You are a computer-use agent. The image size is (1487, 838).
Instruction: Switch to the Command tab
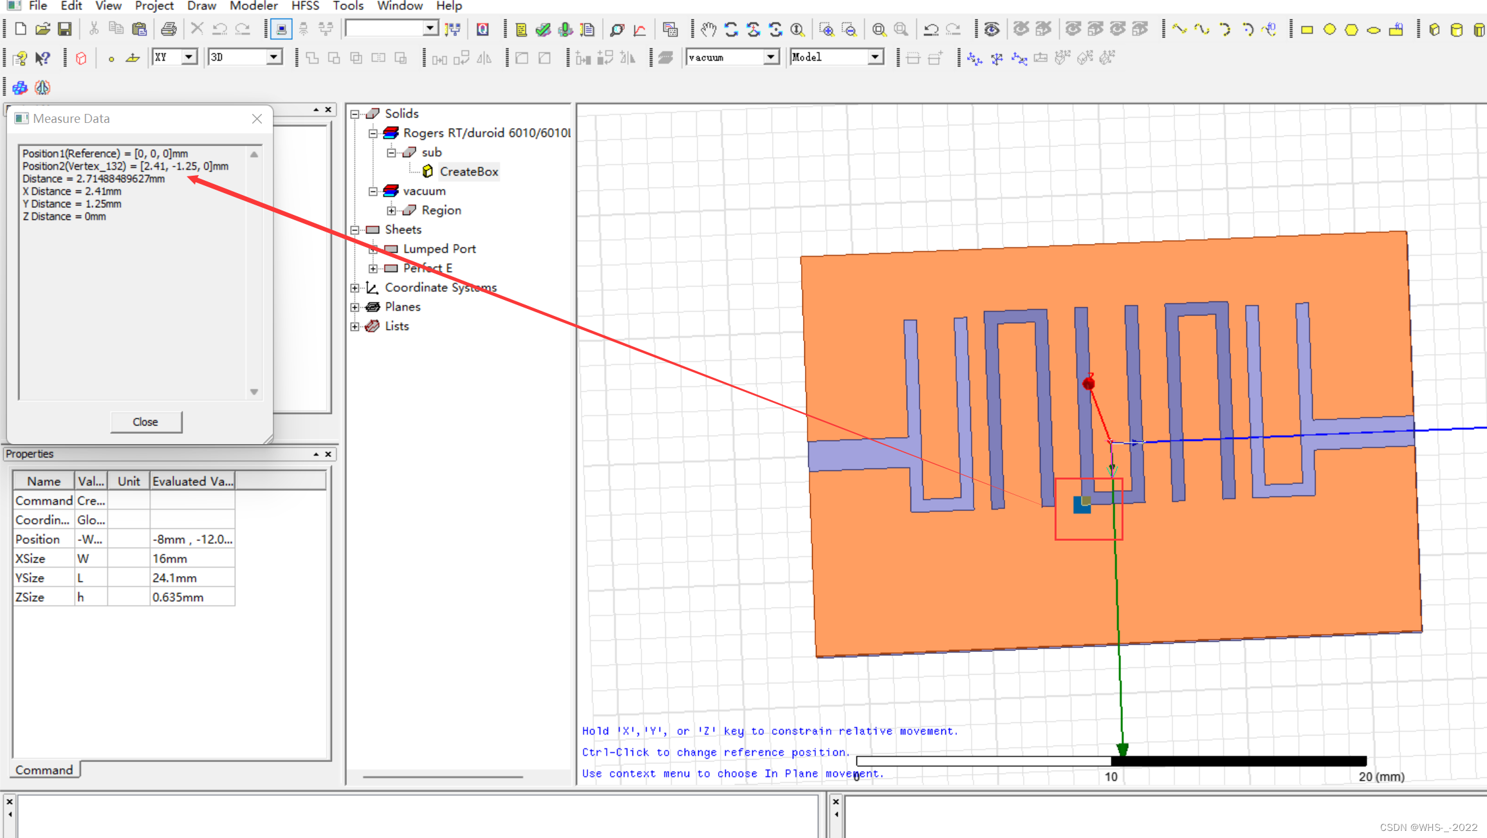pyautogui.click(x=44, y=770)
